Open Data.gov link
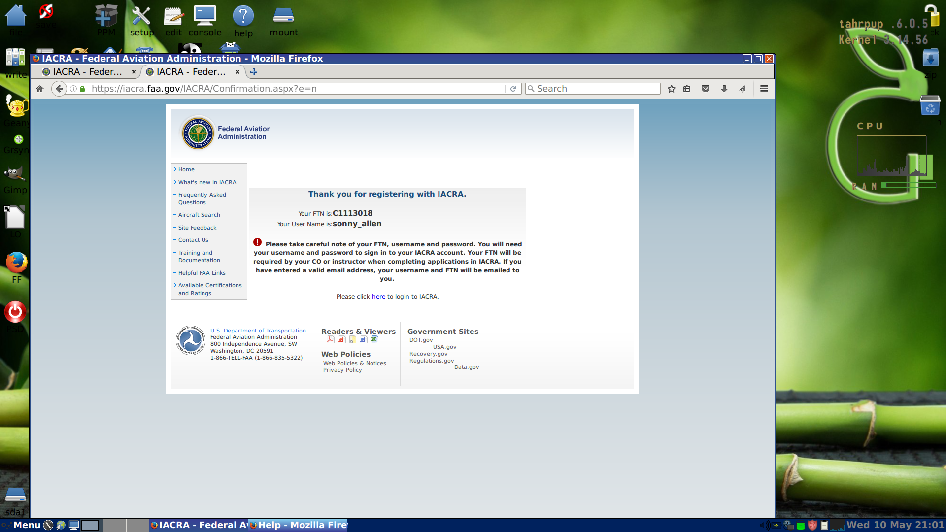Image resolution: width=946 pixels, height=532 pixels. click(x=466, y=367)
